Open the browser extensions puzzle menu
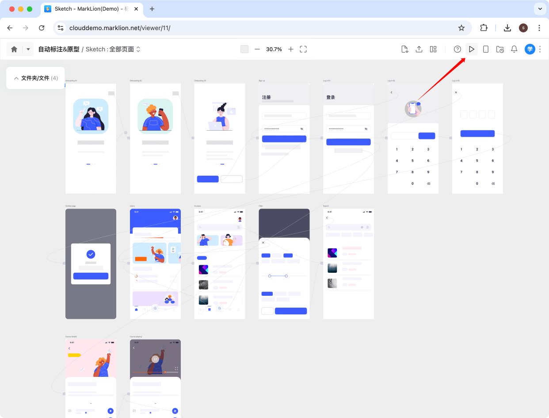Viewport: 549px width, 418px height. point(484,27)
